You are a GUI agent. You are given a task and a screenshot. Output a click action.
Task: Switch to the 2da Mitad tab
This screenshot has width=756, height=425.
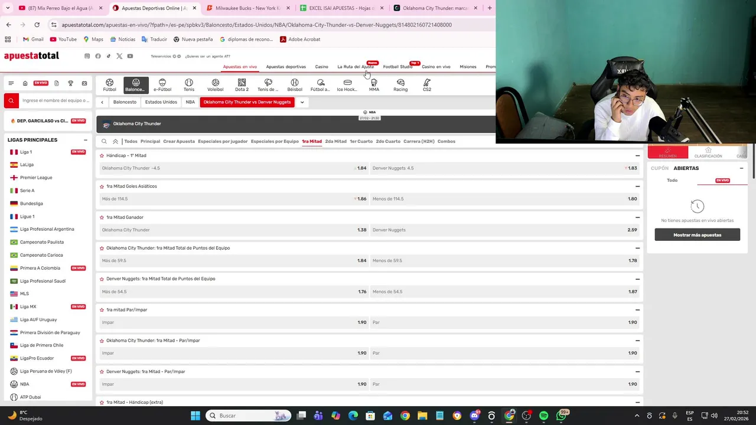coord(335,142)
